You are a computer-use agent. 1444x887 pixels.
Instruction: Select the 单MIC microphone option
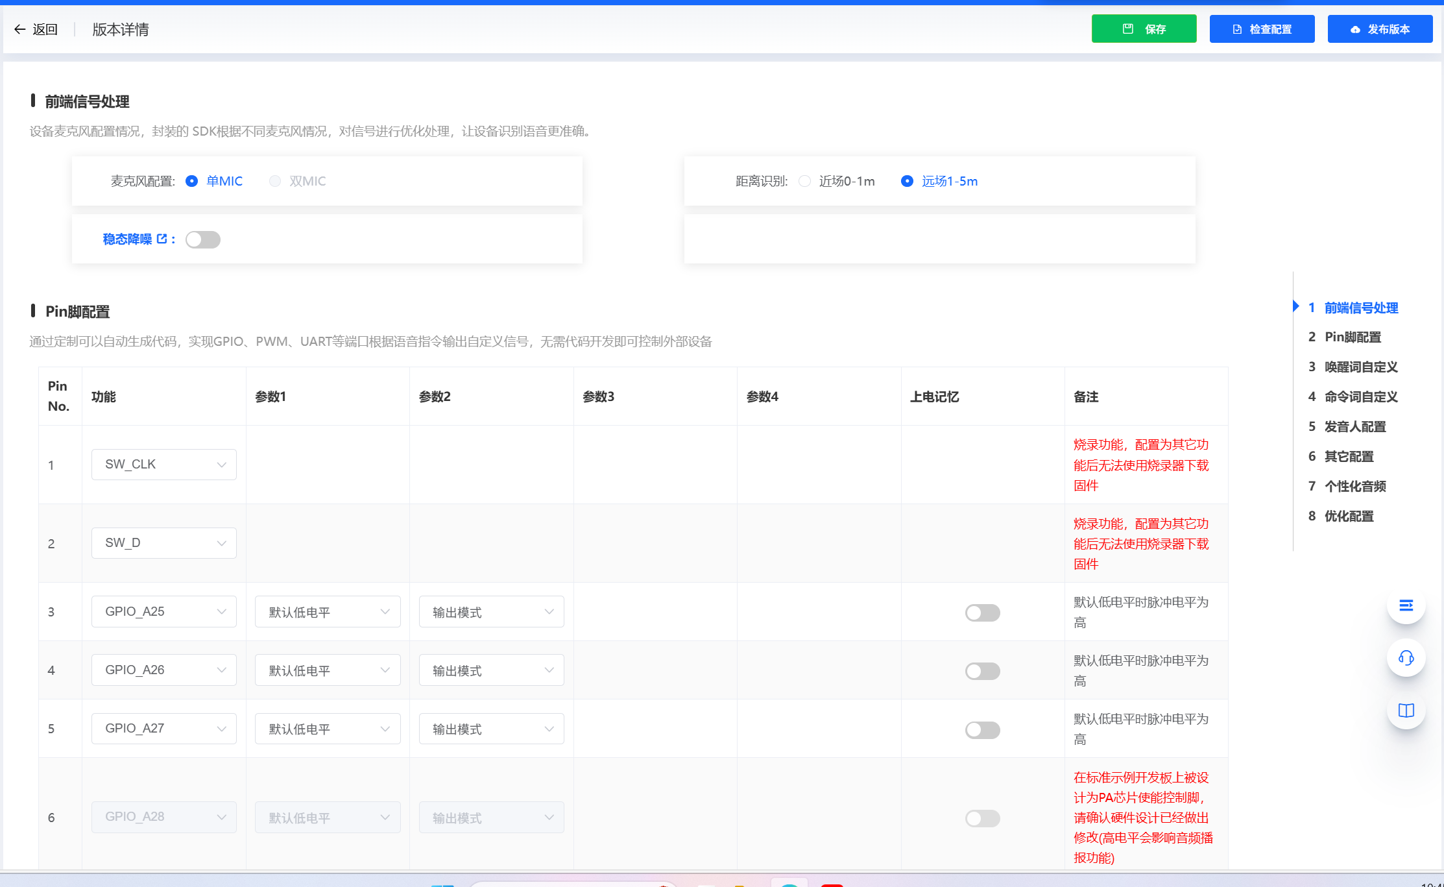(192, 181)
